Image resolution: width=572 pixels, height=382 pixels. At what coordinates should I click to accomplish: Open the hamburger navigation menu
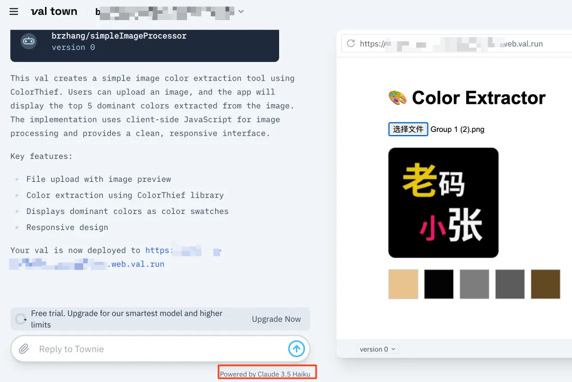[14, 12]
